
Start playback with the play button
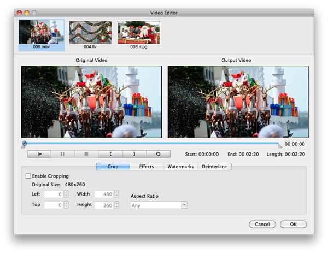click(39, 154)
